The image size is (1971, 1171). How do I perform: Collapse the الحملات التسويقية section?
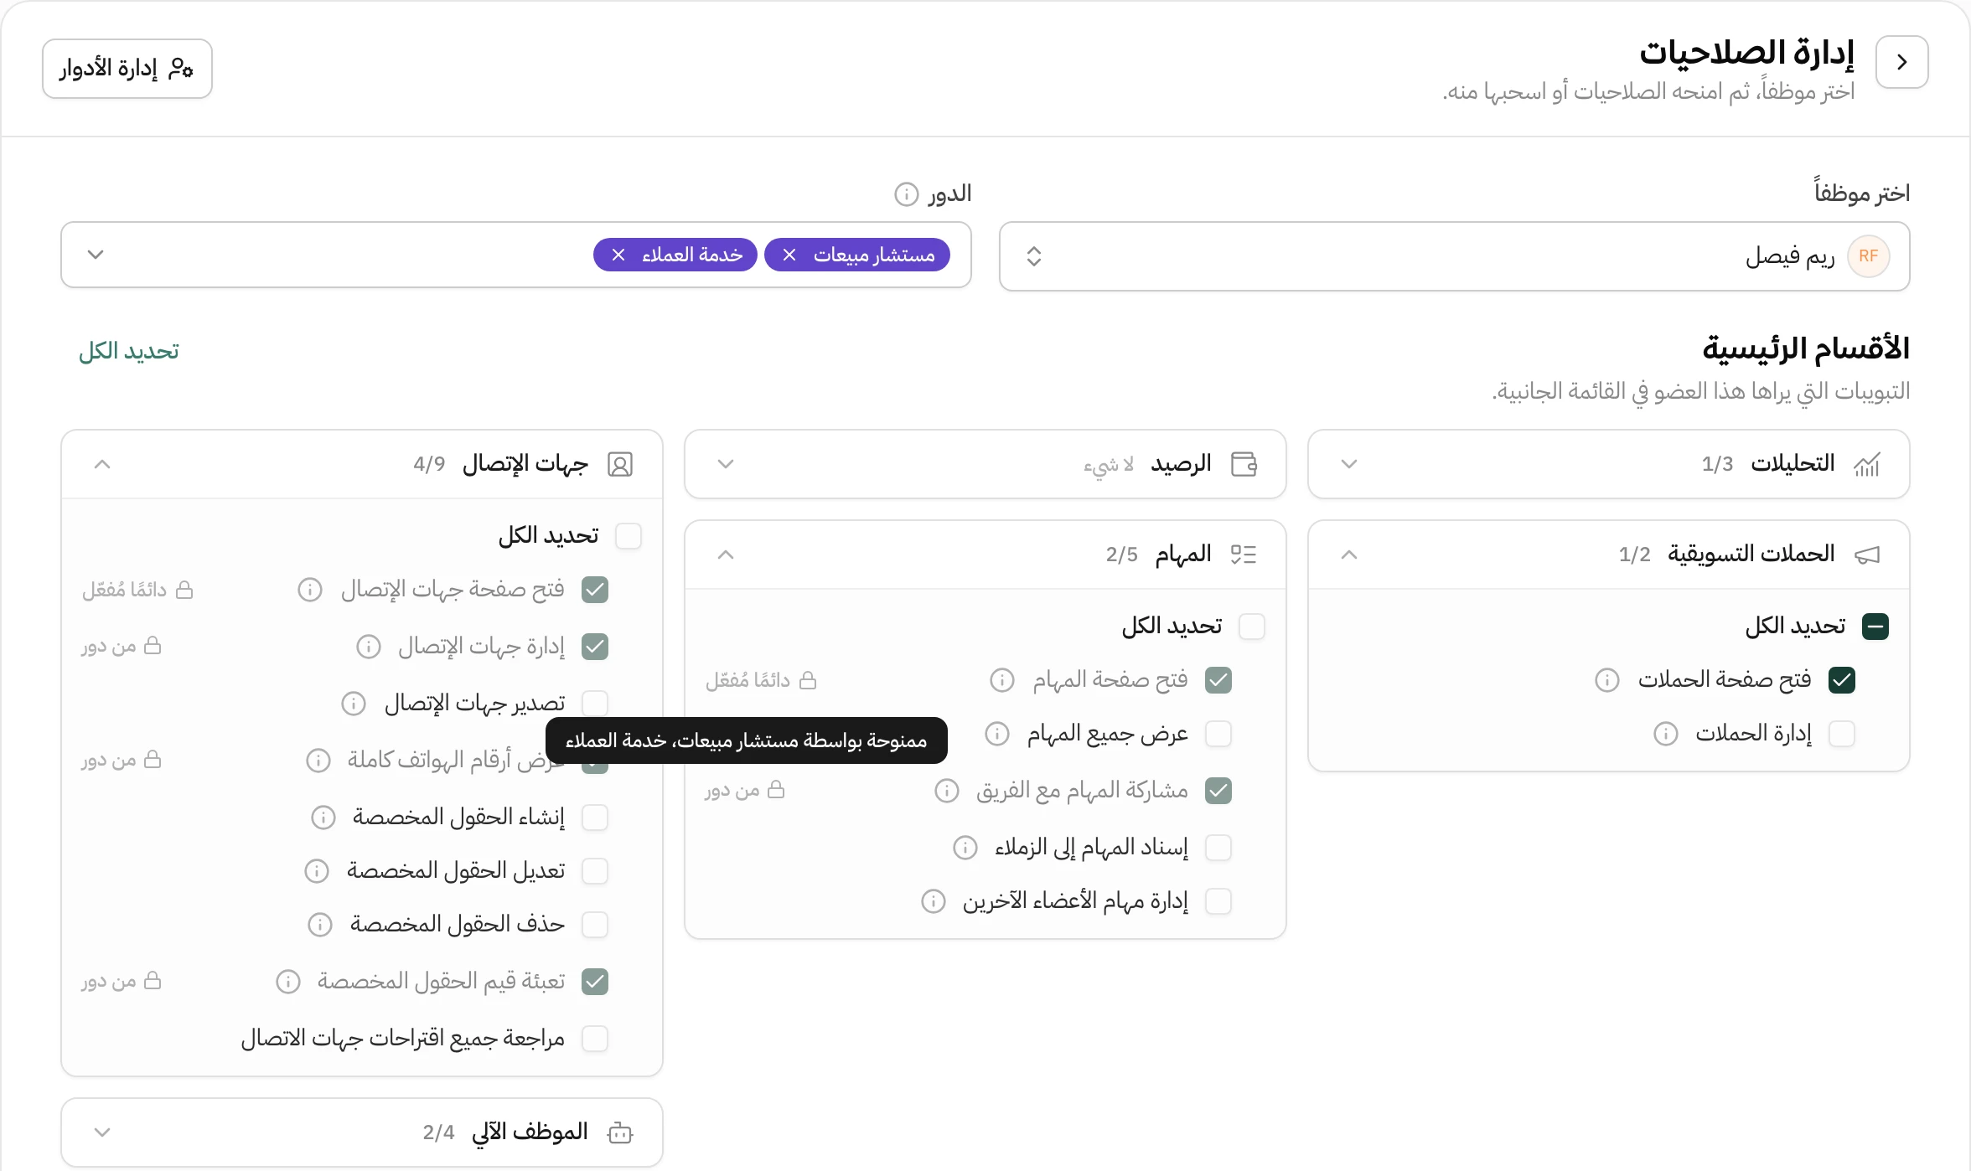pos(1349,555)
